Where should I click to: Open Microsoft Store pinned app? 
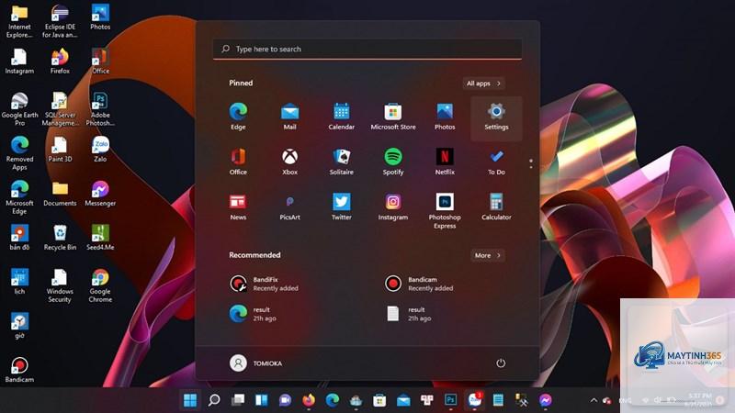(393, 117)
